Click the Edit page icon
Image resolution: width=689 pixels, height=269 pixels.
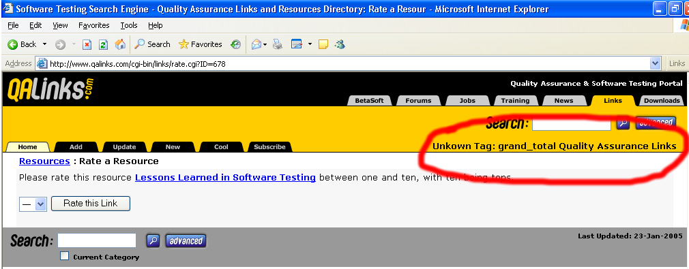[x=297, y=44]
